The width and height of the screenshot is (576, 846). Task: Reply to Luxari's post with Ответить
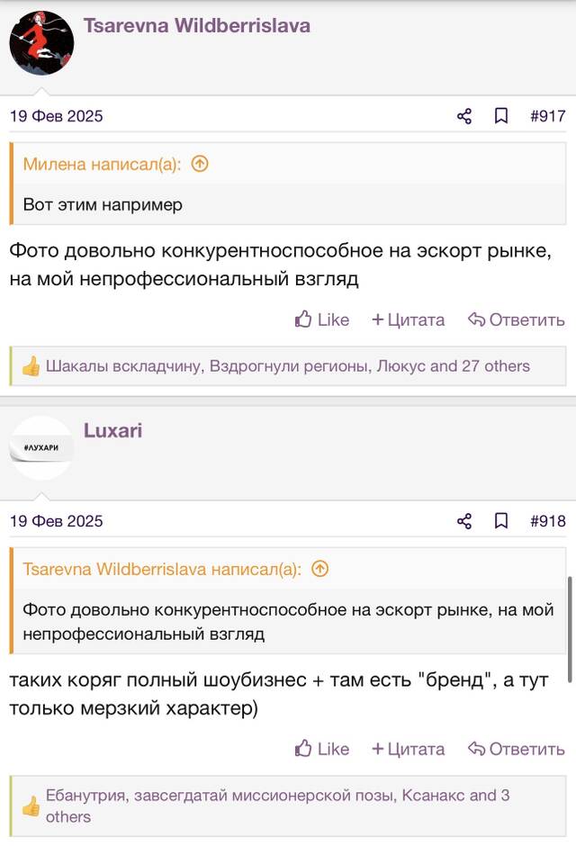(516, 749)
